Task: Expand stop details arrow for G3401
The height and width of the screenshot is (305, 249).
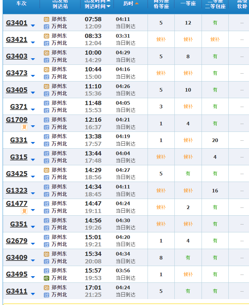Action: [33, 26]
